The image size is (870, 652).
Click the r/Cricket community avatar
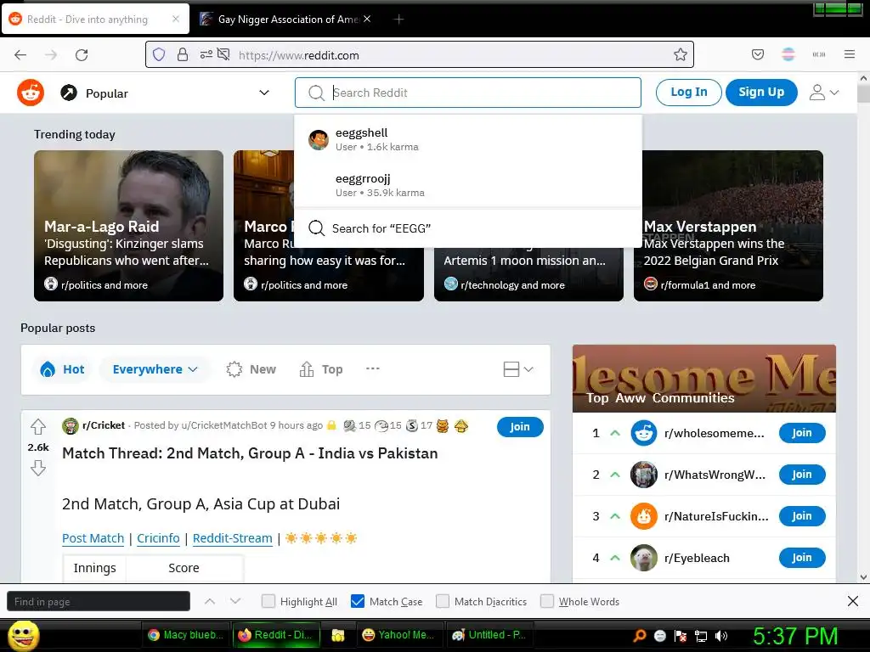(70, 426)
